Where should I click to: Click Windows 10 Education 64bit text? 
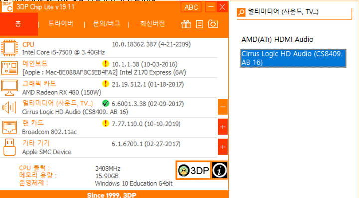134,184
